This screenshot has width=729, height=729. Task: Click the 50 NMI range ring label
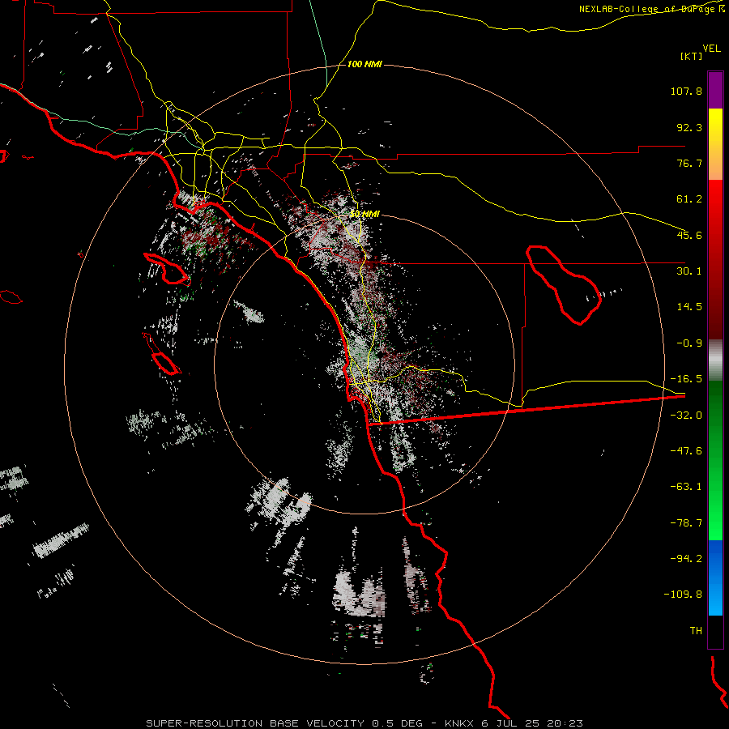(364, 214)
